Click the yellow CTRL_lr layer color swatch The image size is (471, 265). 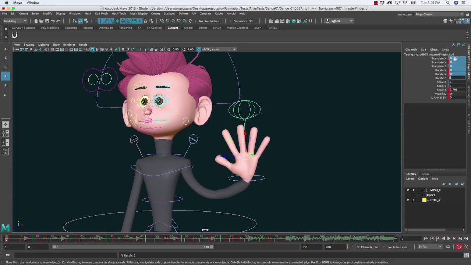(424, 200)
